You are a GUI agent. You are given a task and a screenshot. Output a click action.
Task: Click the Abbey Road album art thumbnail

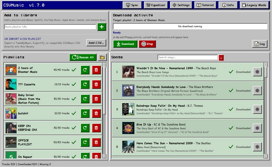pyautogui.click(x=128, y=147)
